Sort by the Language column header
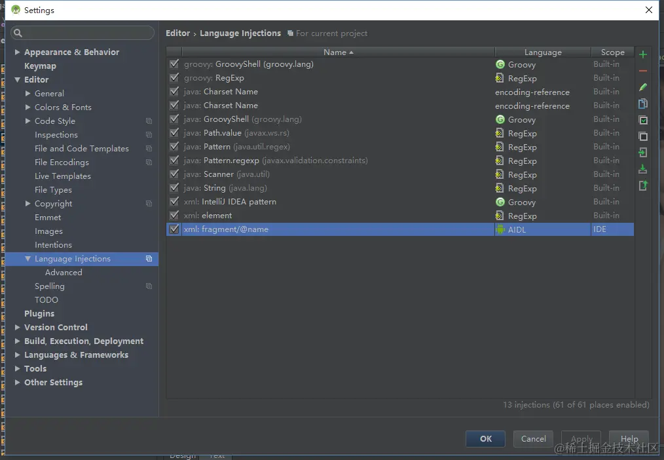 543,52
